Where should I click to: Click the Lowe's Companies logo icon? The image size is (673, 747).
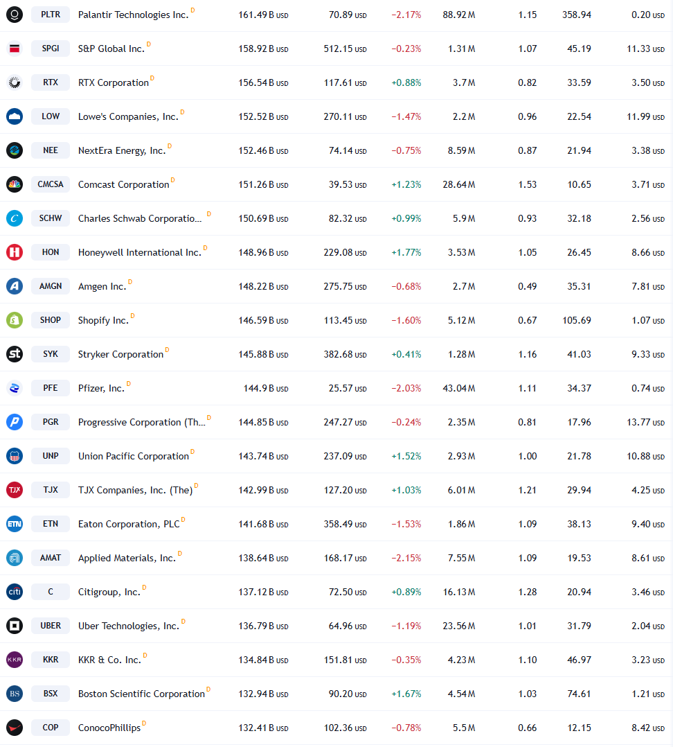(x=15, y=116)
